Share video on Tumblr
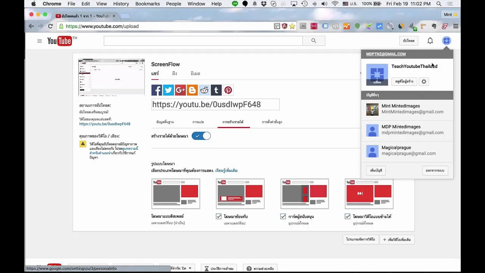 point(216,90)
